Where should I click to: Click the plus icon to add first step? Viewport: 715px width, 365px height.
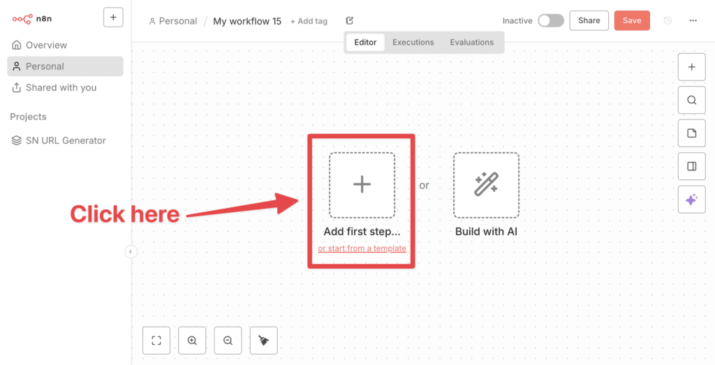click(x=362, y=185)
